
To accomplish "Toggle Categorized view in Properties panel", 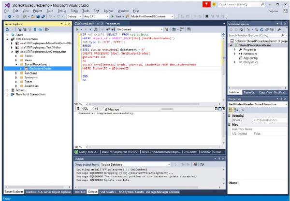I will 231,110.
